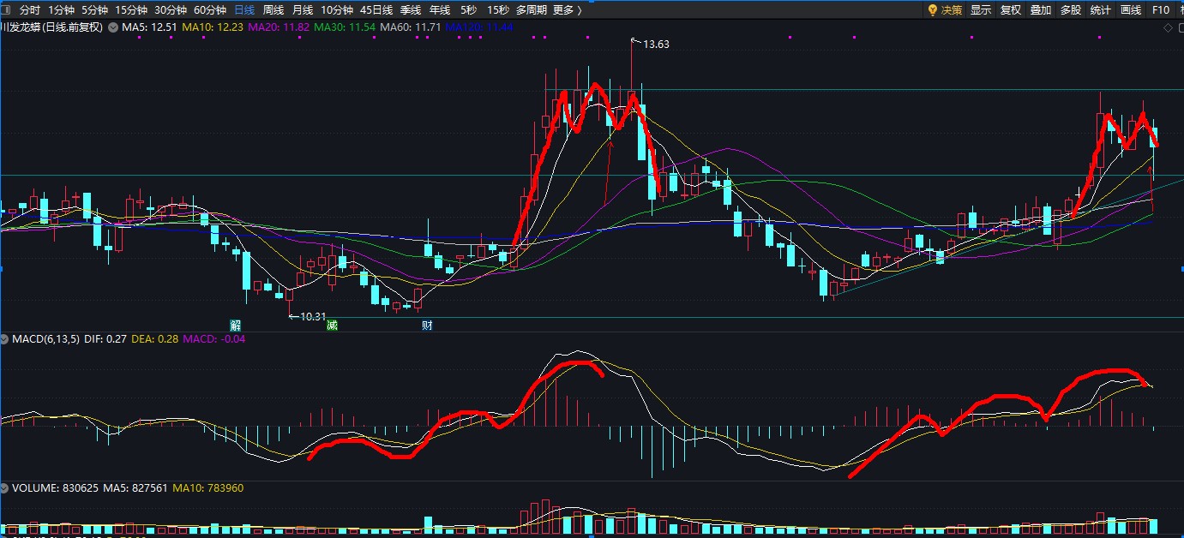Screen dimensions: 1184x538
Task: Open the 统计 statistics menu
Action: click(x=1100, y=10)
